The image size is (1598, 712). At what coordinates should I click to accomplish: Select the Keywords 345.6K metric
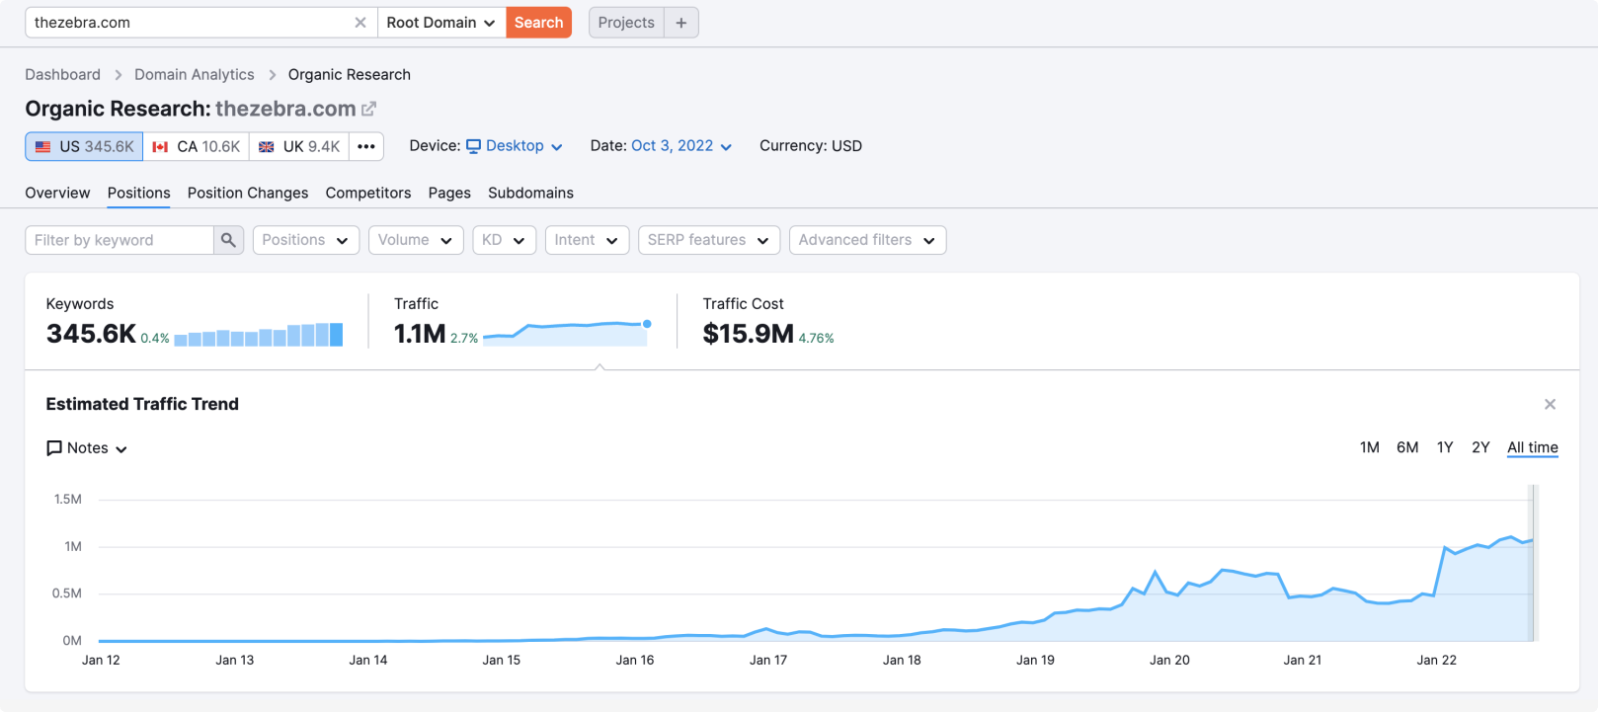click(x=91, y=334)
